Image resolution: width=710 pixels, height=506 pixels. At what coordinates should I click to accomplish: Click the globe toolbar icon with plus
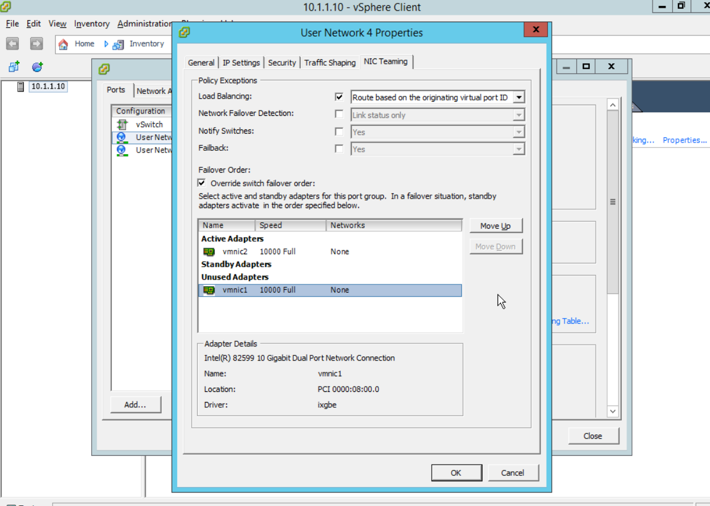(37, 67)
